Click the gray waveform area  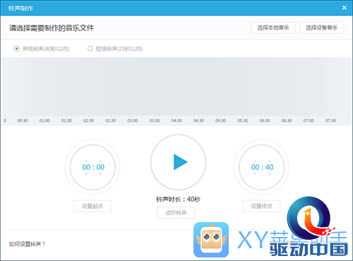pyautogui.click(x=176, y=86)
